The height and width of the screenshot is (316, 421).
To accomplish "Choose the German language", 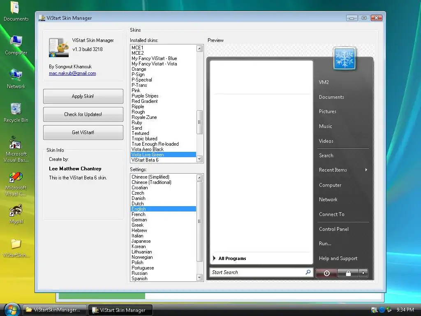I will click(x=163, y=220).
